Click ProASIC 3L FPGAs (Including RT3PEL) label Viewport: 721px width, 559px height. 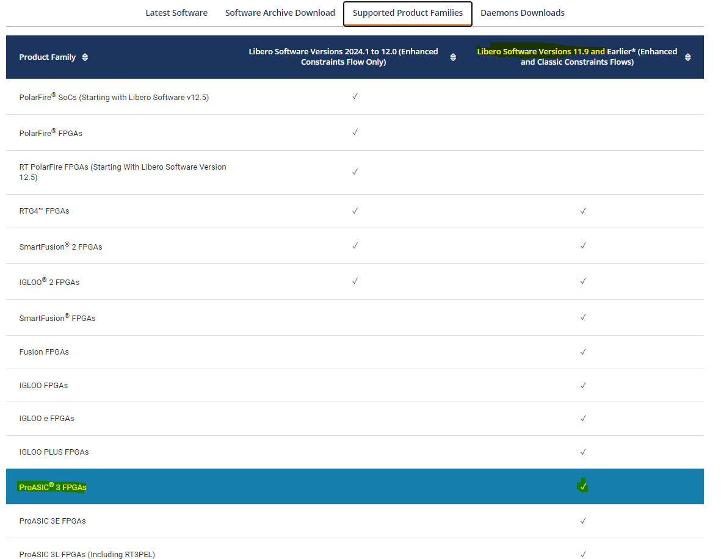(x=87, y=555)
